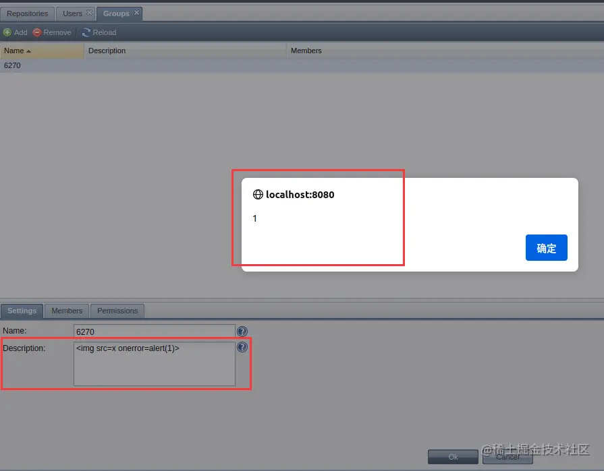This screenshot has width=604, height=471.
Task: Focus the Description text area
Action: click(155, 364)
